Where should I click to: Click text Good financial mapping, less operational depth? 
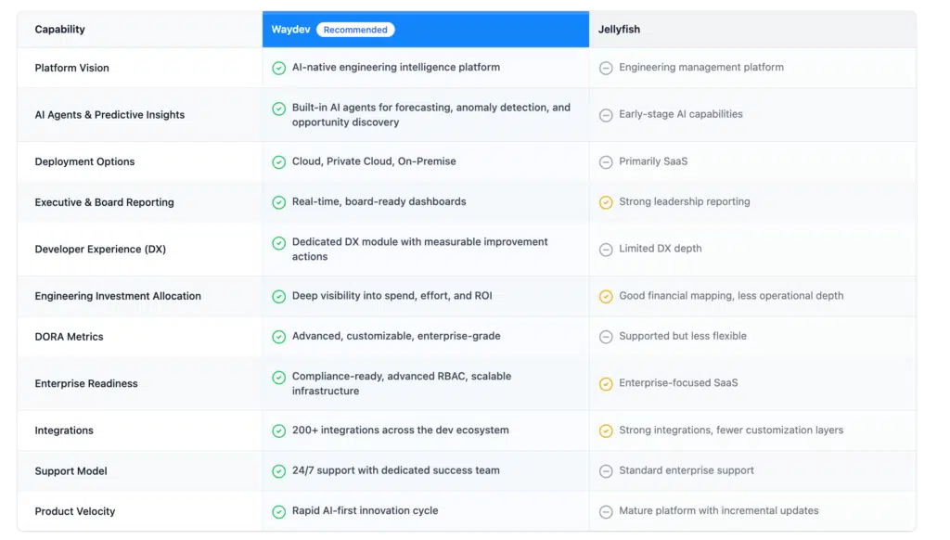tap(731, 296)
